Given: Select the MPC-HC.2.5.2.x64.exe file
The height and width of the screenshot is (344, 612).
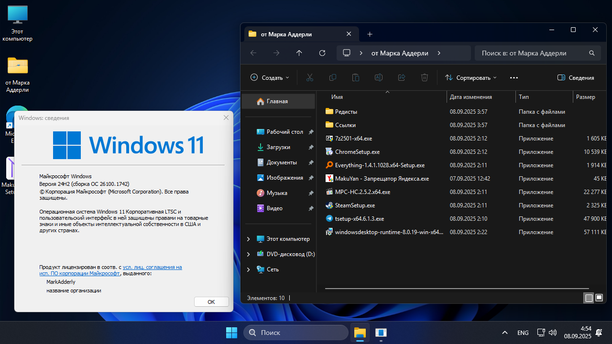Looking at the screenshot, I should [362, 192].
